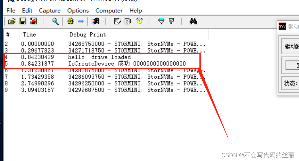Toggle Capture Kernel with the gear icon
The image size is (299, 161).
pos(70,21)
